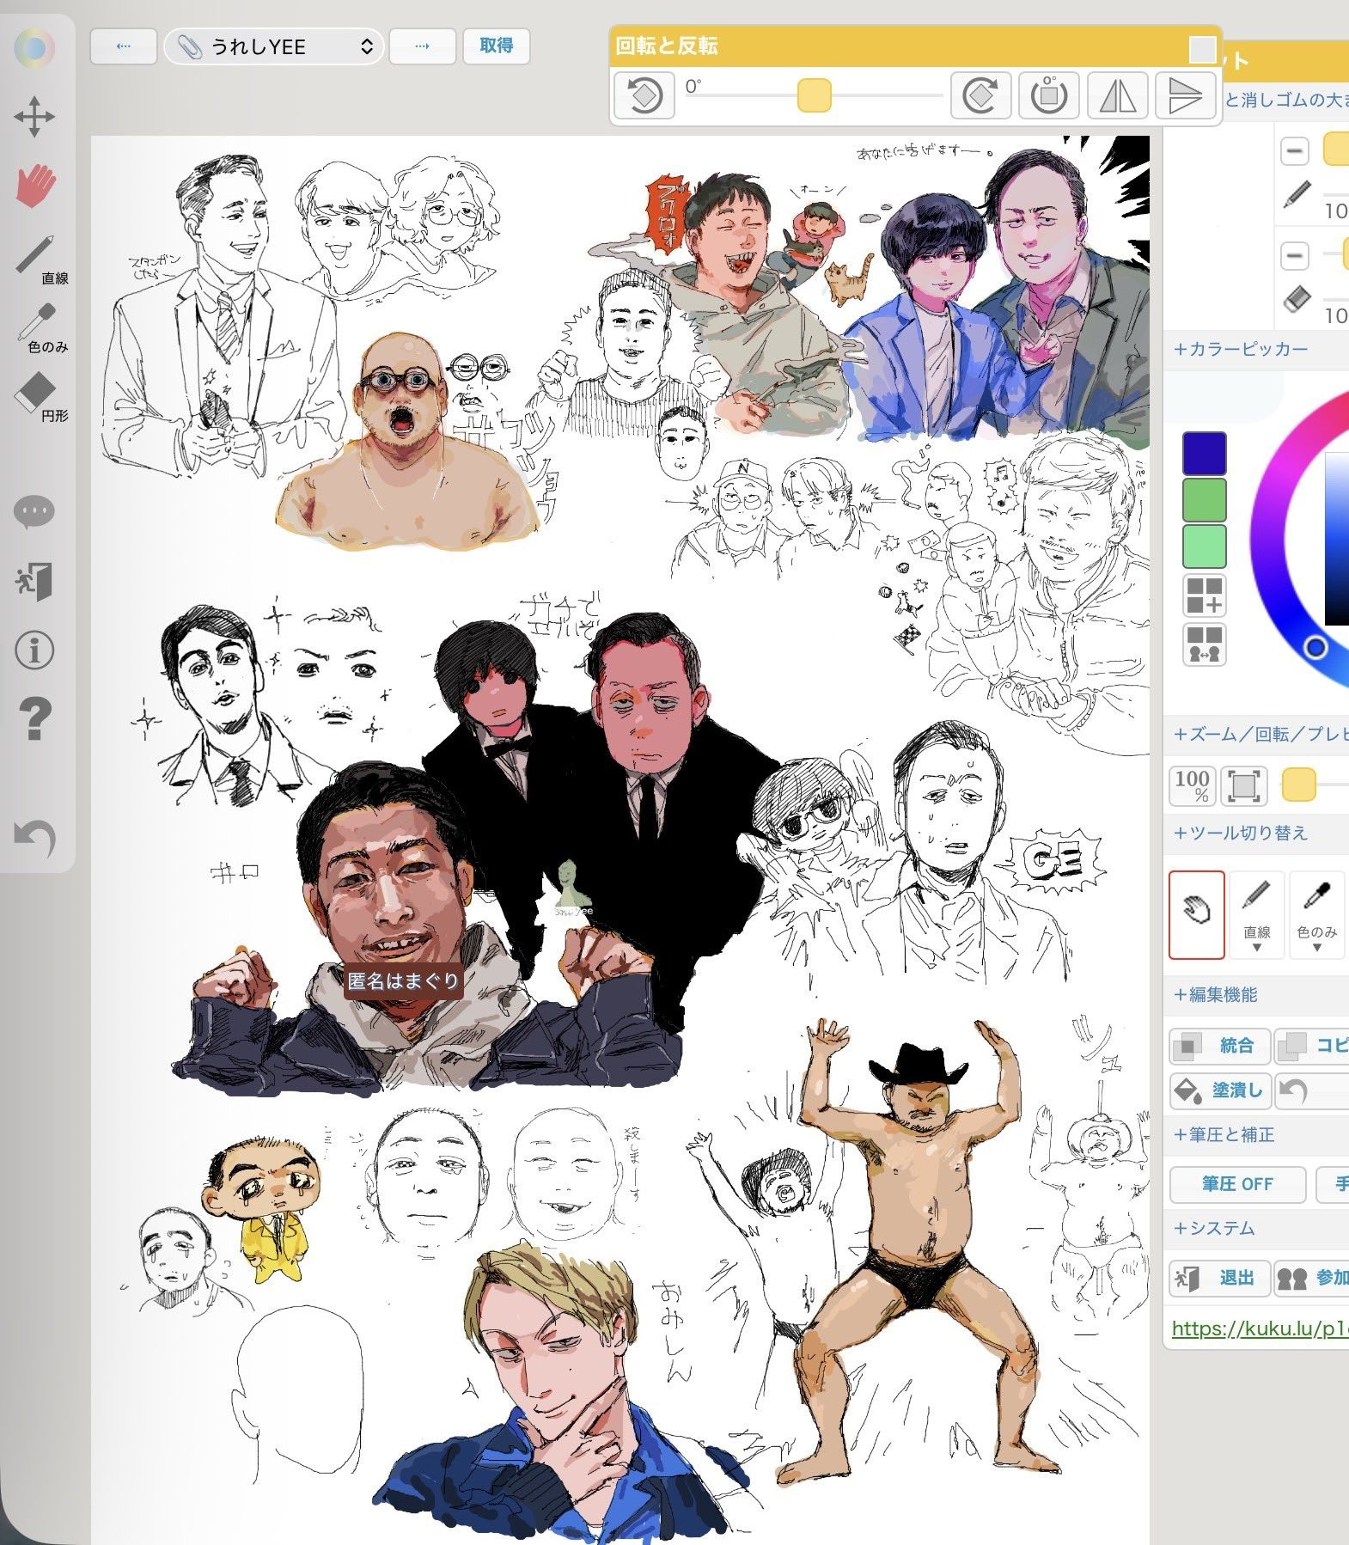Reset rotation to 0° icon
1349x1545 pixels.
[1048, 95]
